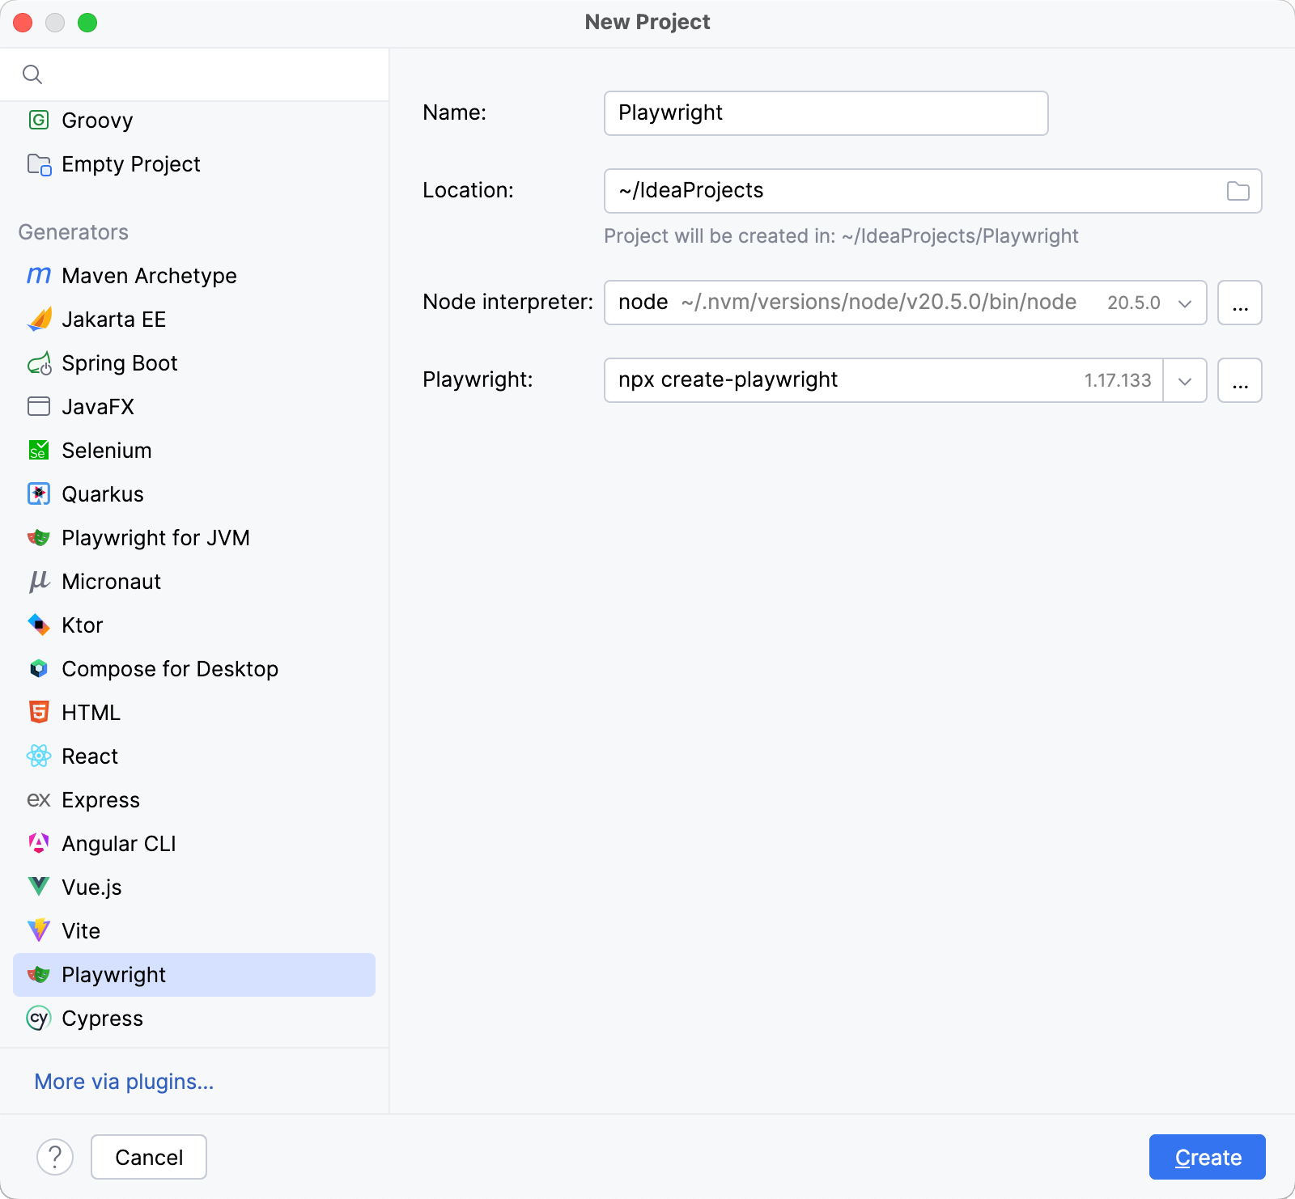Click the Ktor generator icon
Viewport: 1295px width, 1199px height.
click(39, 625)
